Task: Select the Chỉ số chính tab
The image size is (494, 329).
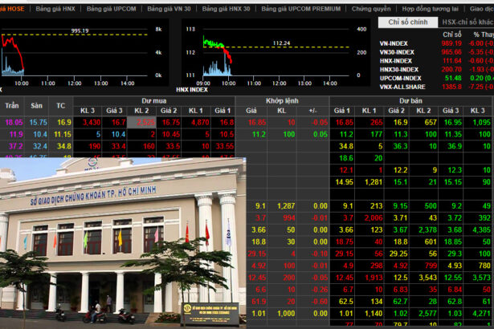Action: click(x=408, y=22)
